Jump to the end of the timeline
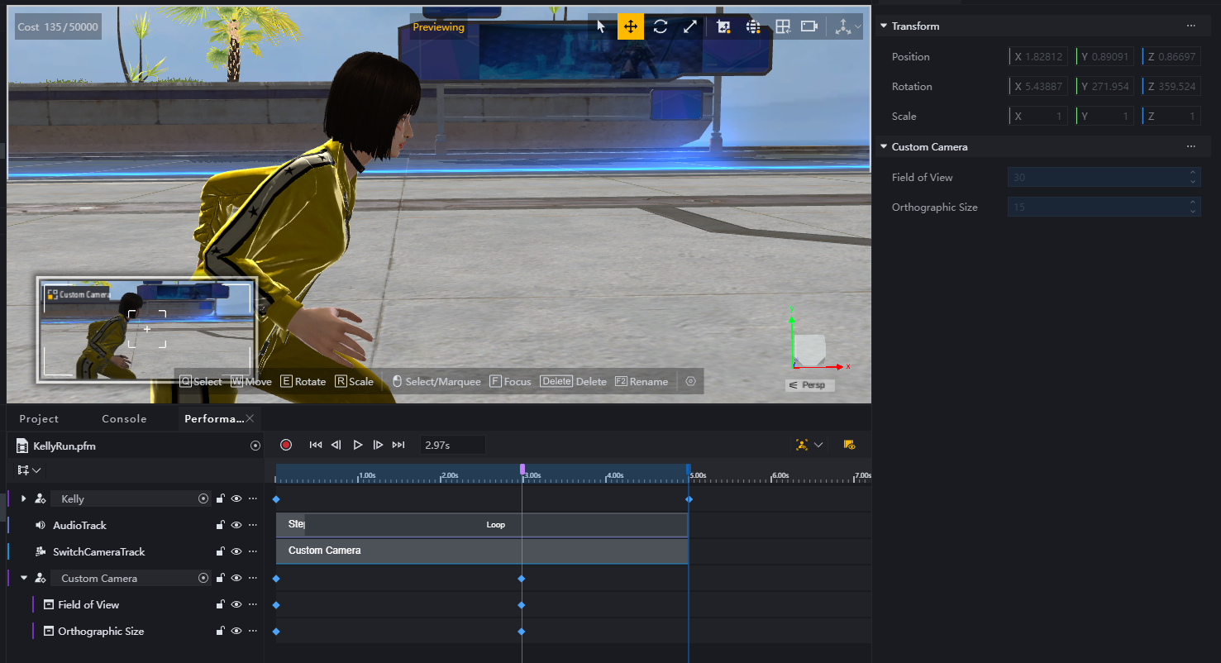The width and height of the screenshot is (1221, 663). (x=398, y=445)
